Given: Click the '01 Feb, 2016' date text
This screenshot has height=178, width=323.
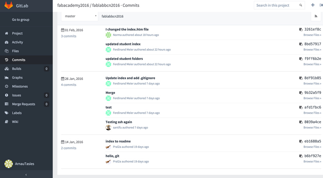Looking at the screenshot, I should click(74, 30).
